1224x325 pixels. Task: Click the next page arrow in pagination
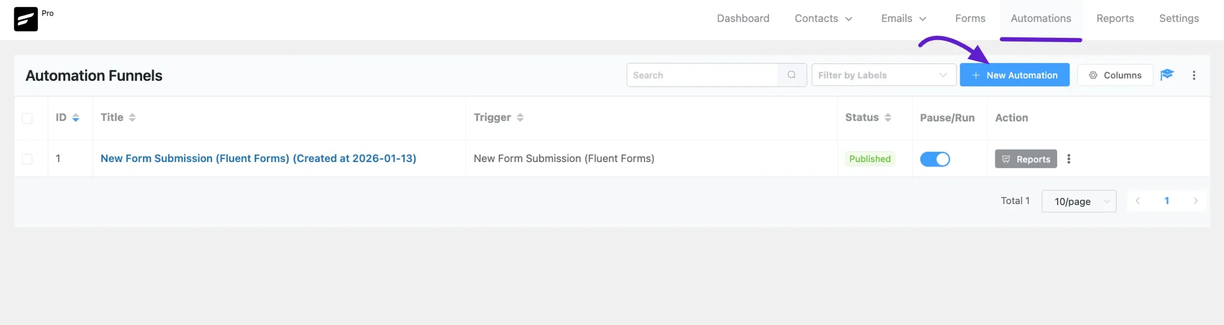1196,201
